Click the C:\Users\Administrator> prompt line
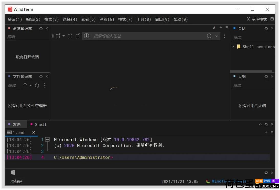Screen dimensions: 280x190 tap(83, 157)
